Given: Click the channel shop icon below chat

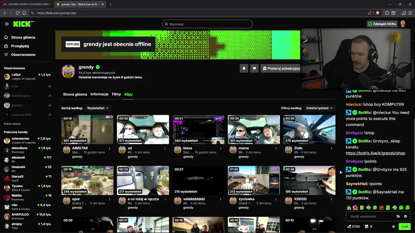Looking at the screenshot, I should 367,227.
